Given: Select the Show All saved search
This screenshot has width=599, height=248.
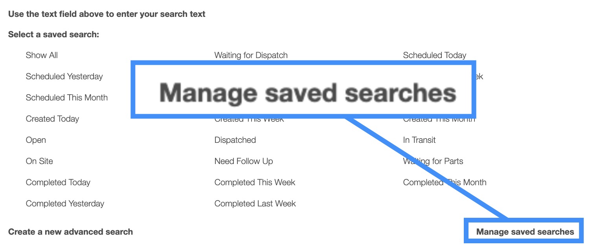Looking at the screenshot, I should pyautogui.click(x=42, y=55).
